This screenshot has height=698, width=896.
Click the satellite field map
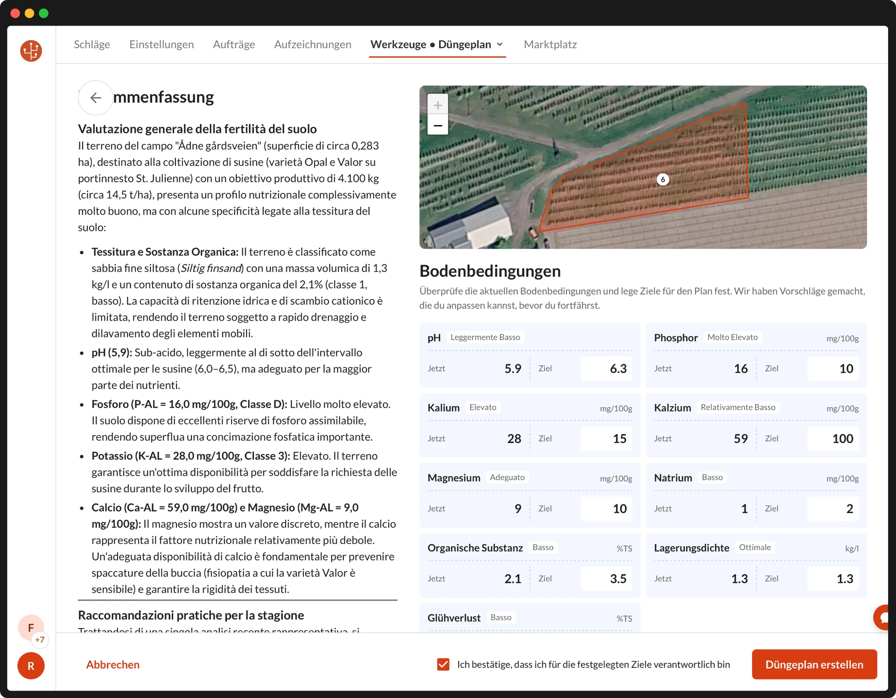pos(643,167)
